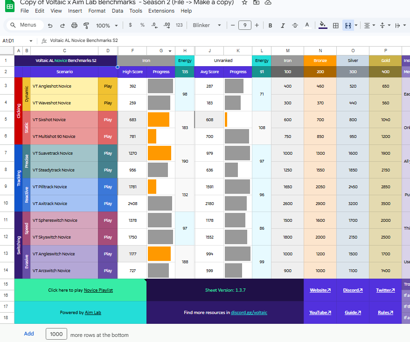Open the text color picker
Image resolution: width=410 pixels, height=342 pixels.
(x=307, y=25)
